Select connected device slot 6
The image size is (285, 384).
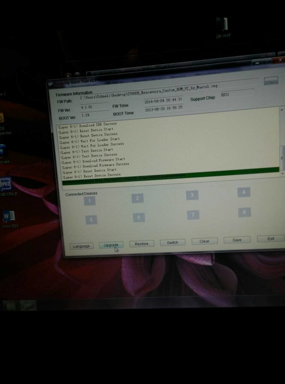click(x=139, y=217)
